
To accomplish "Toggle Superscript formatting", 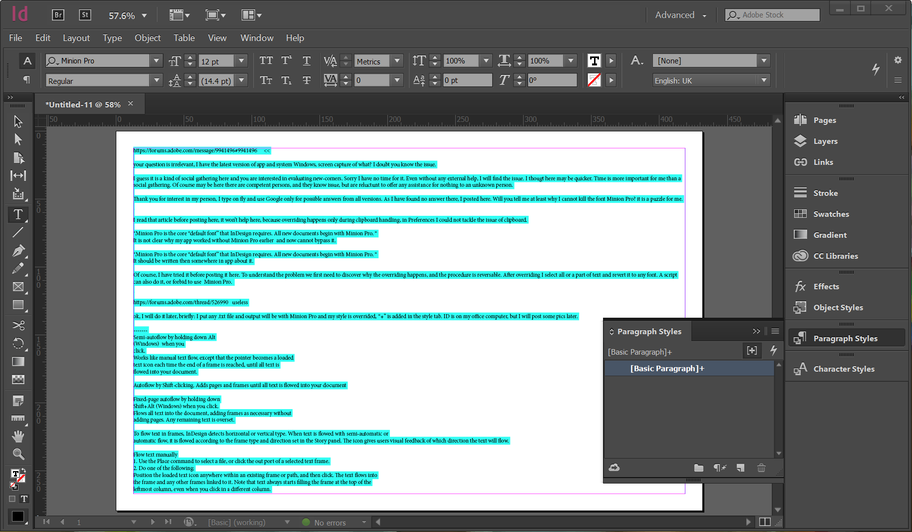I will (287, 60).
